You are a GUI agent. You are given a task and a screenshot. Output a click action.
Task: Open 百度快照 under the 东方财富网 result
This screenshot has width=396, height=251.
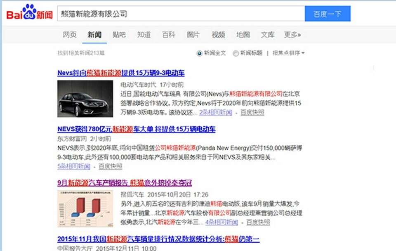111,166
